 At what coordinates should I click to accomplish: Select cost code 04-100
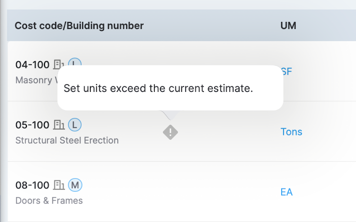click(32, 65)
